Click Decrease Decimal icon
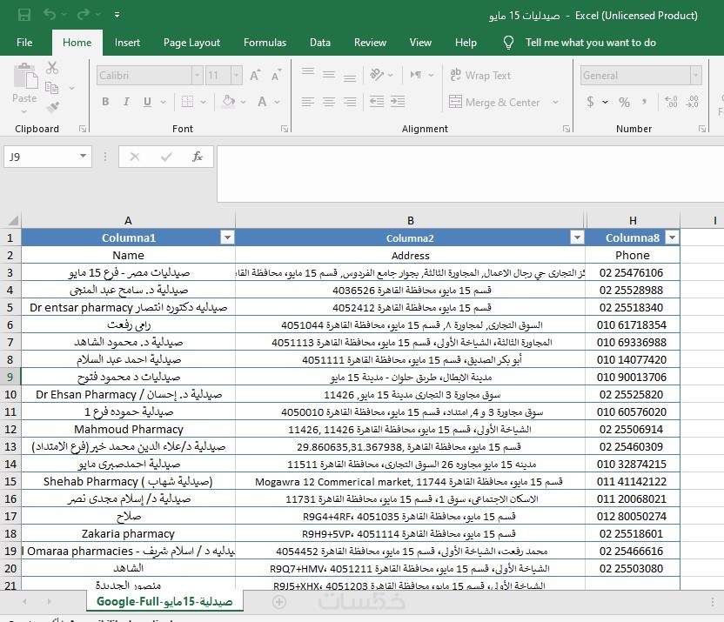Screen dimensions: 724x622 click(x=692, y=102)
